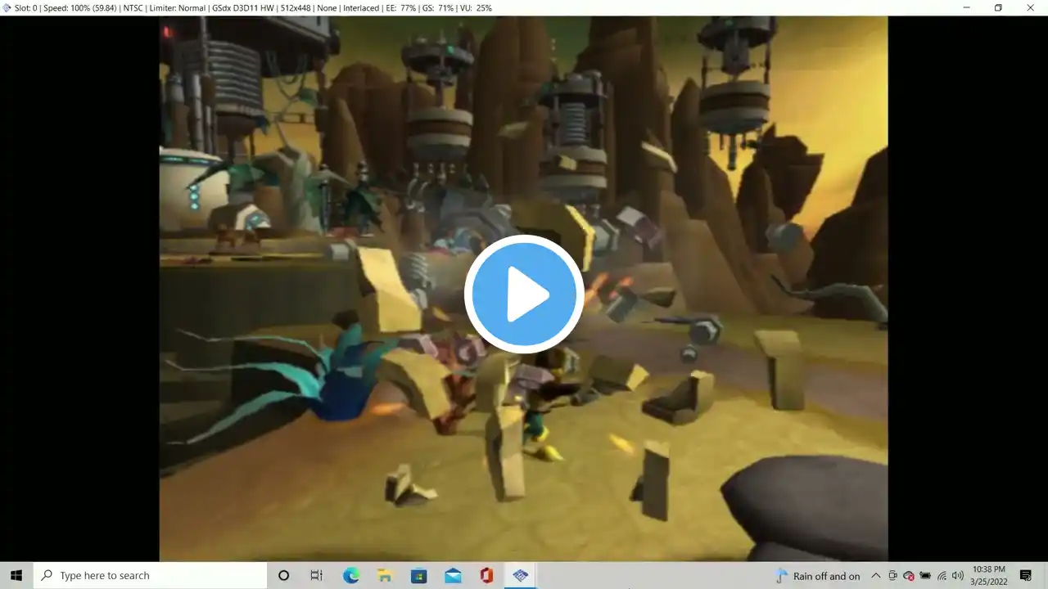The width and height of the screenshot is (1048, 589).
Task: Open the Wi-Fi network tray icon
Action: click(942, 576)
